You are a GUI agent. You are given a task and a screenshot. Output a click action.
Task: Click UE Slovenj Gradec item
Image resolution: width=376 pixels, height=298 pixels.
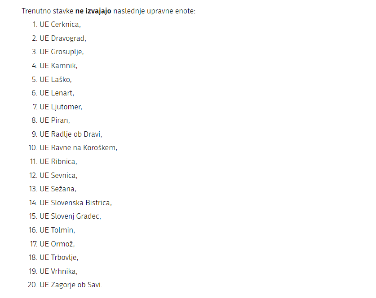pos(70,216)
